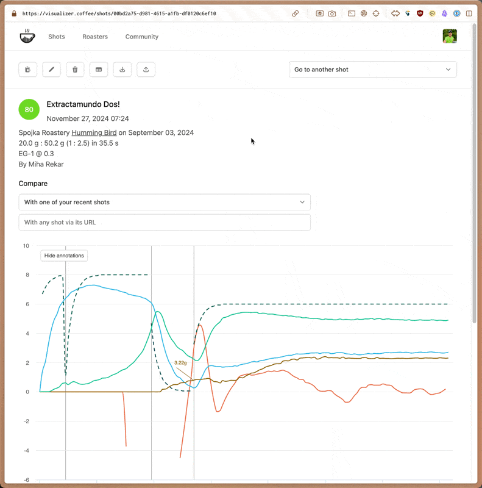Viewport: 482px width, 488px height.
Task: Navigate to the Roasters tab
Action: pos(95,37)
